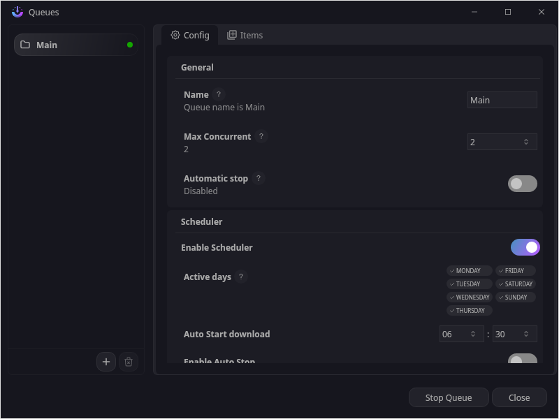Deselect SATURDAY from active days
Viewport: 559px width, 419px height.
(x=515, y=284)
